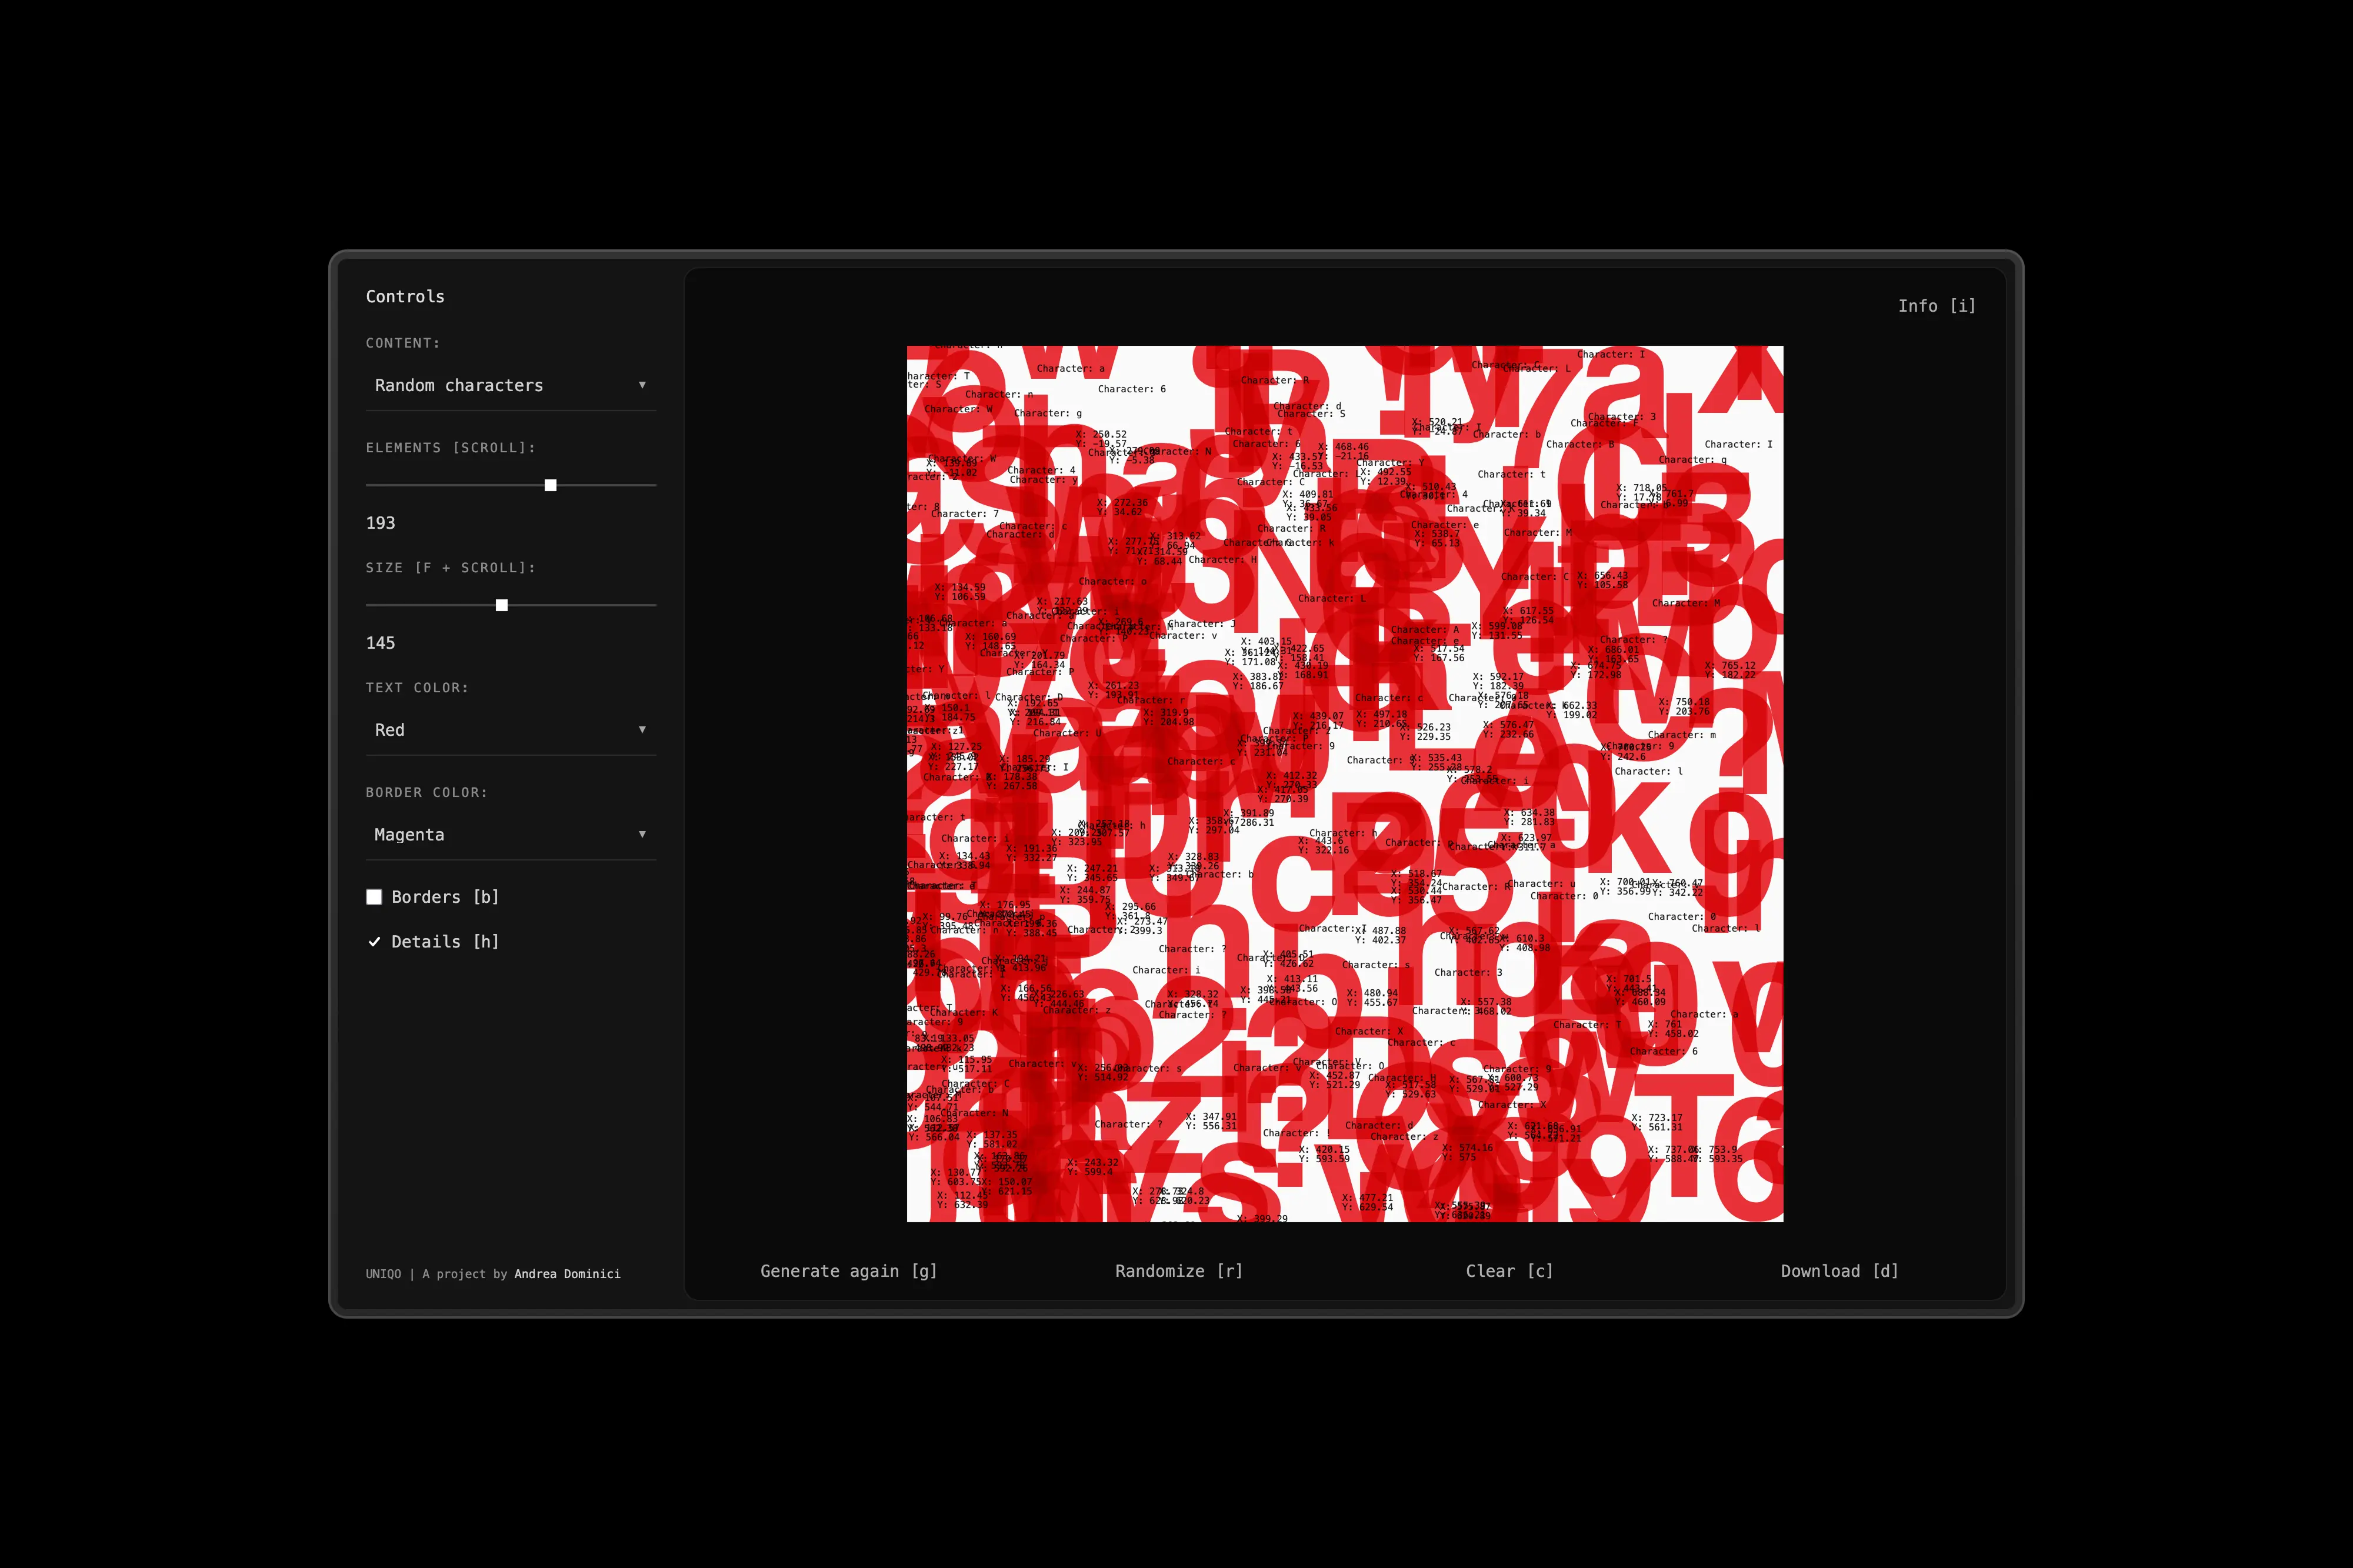Screen dimensions: 2353x1568
Task: Enable the Borders [b] checkbox
Action: [x=374, y=897]
